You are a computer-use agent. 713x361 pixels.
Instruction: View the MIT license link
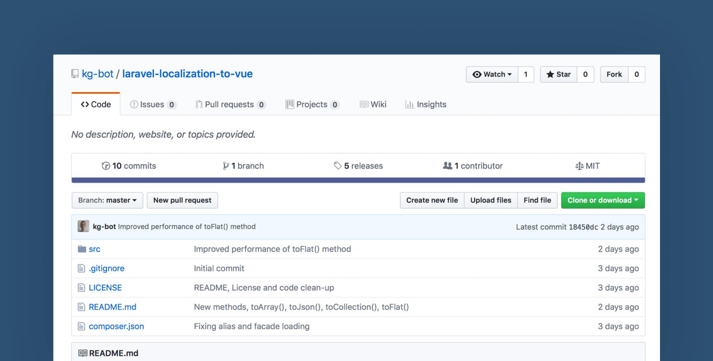[588, 166]
